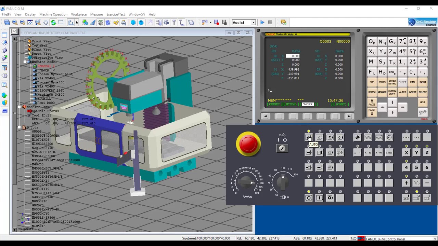Click the zoom in magnifier toolbar icon
The width and height of the screenshot is (438, 246).
(15, 23)
